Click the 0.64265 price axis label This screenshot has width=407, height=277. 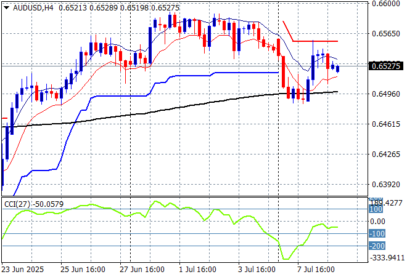coord(386,154)
